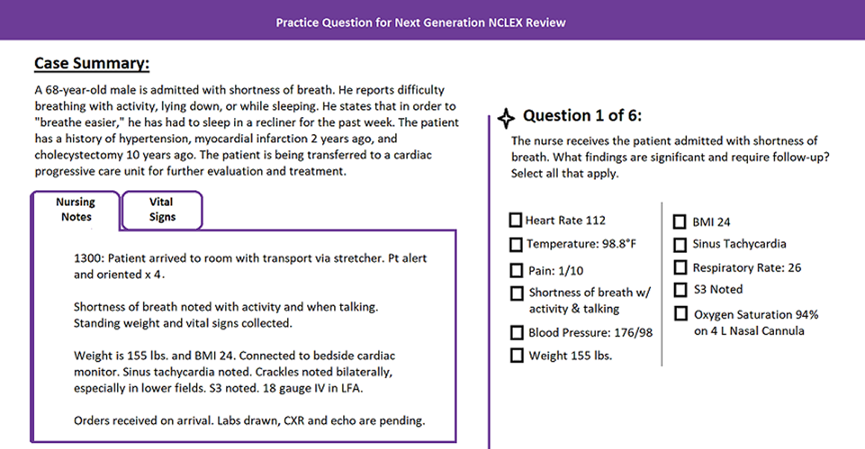Click the orders received on arrival note
Screen dimensions: 865x449
(x=249, y=421)
